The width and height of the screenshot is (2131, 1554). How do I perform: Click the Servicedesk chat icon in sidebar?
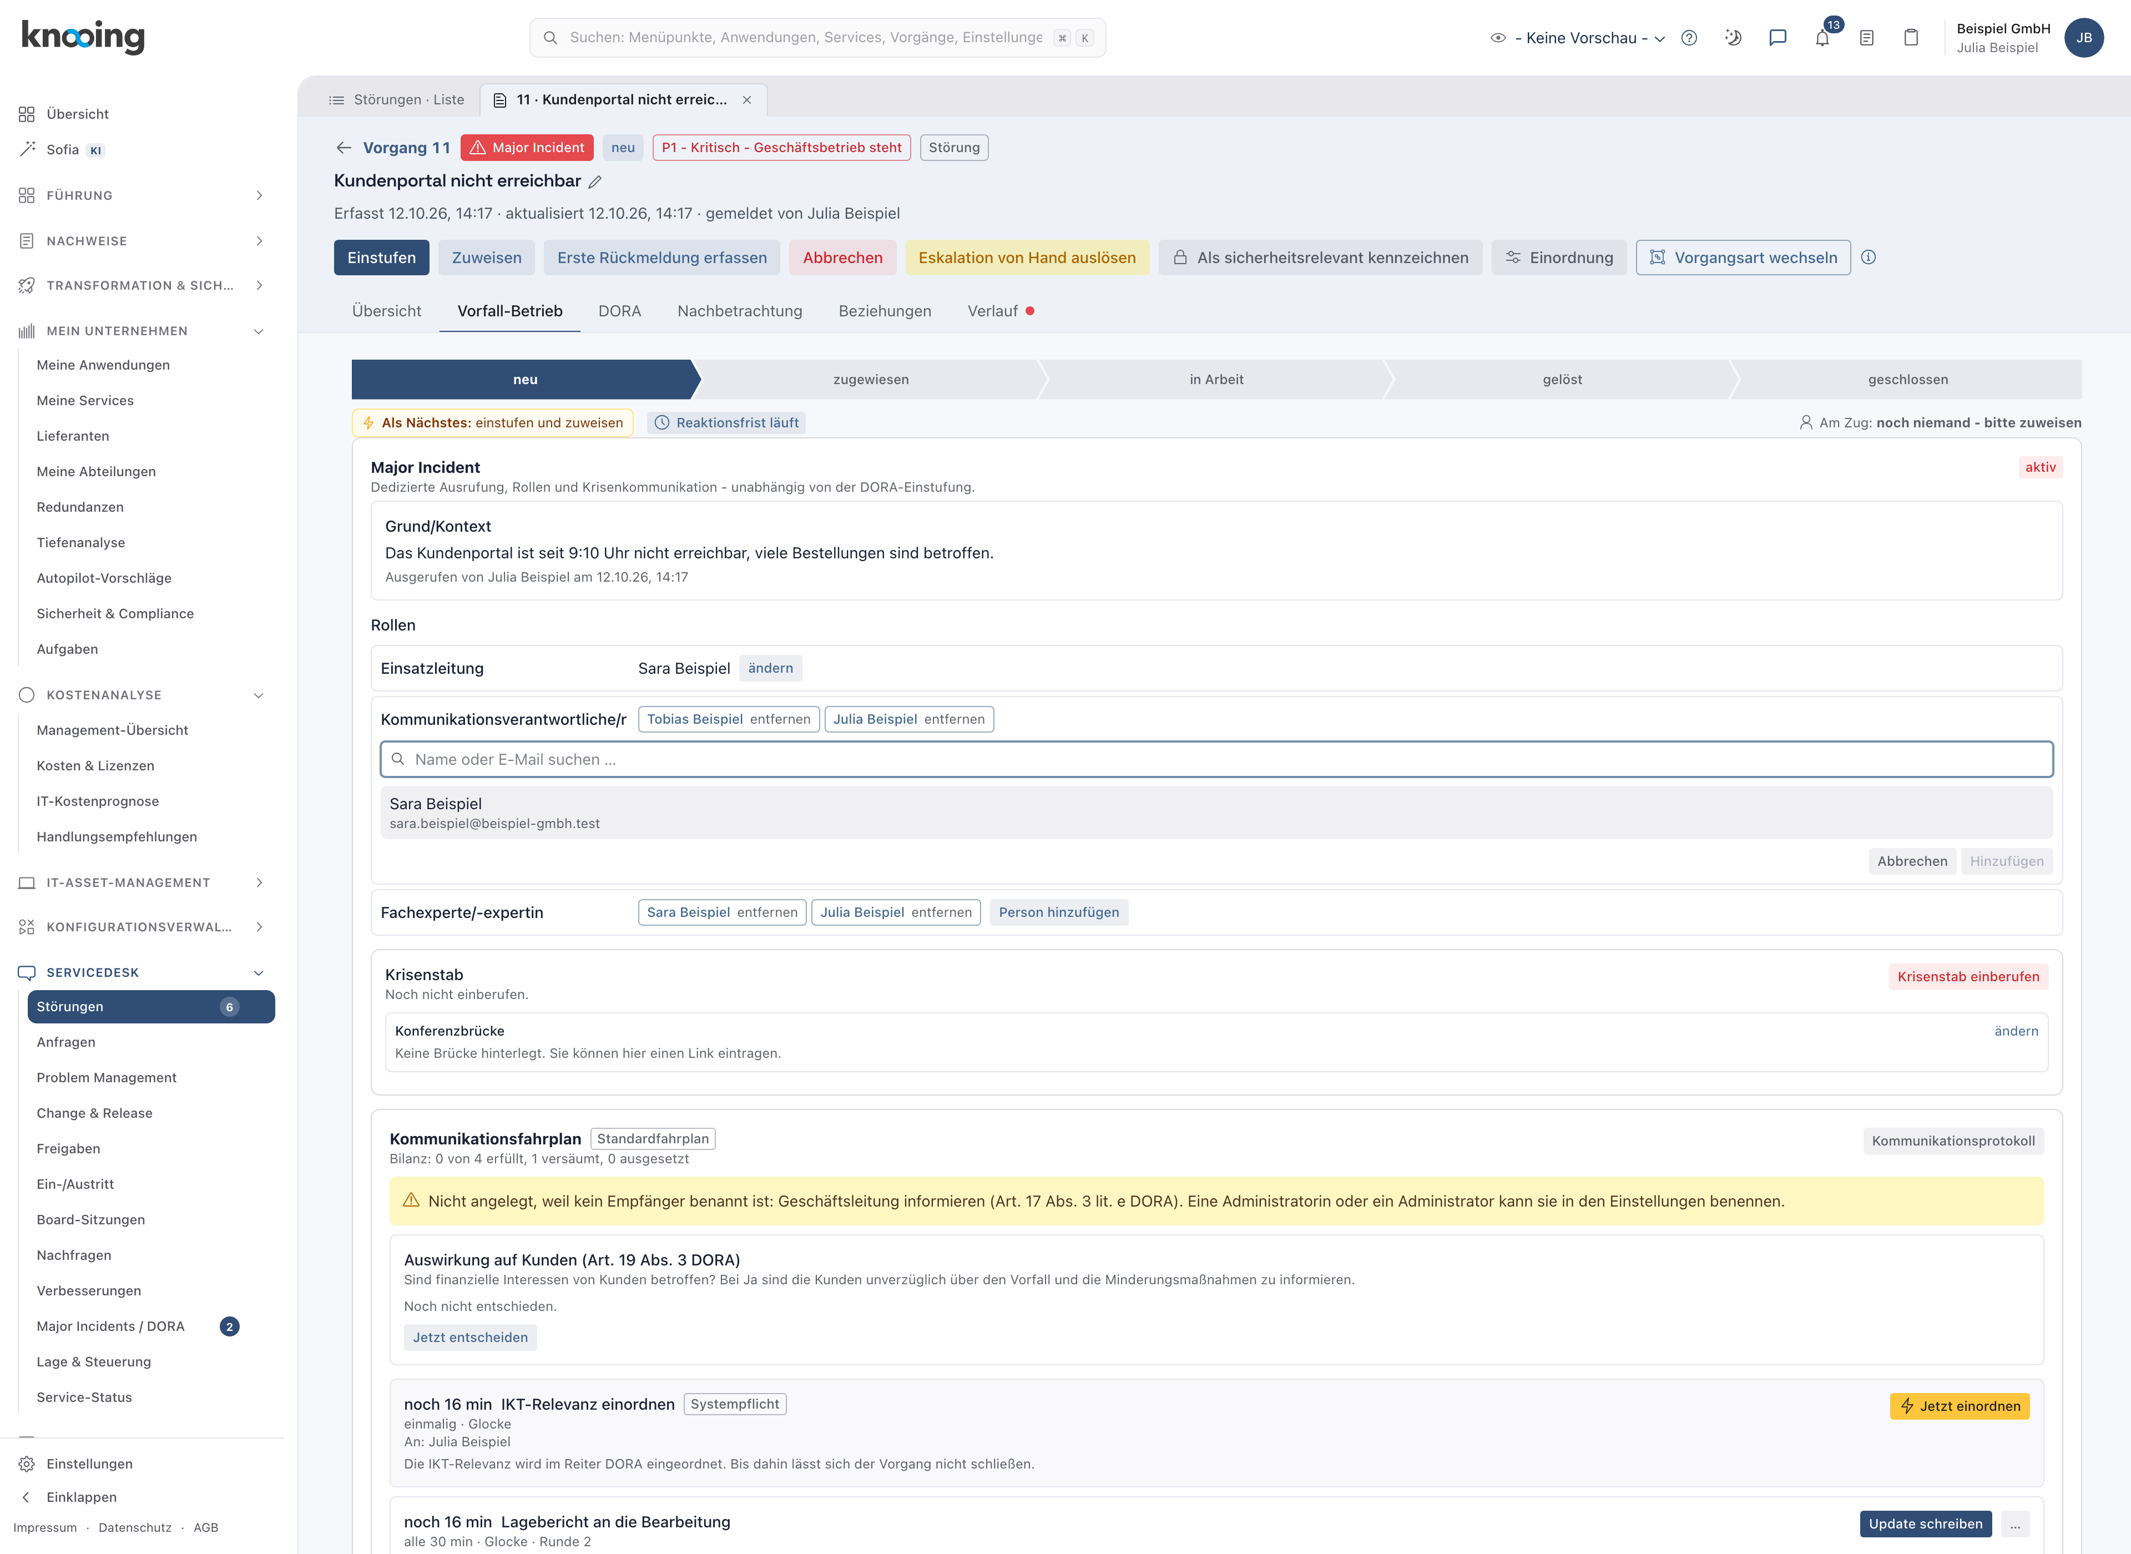point(26,973)
